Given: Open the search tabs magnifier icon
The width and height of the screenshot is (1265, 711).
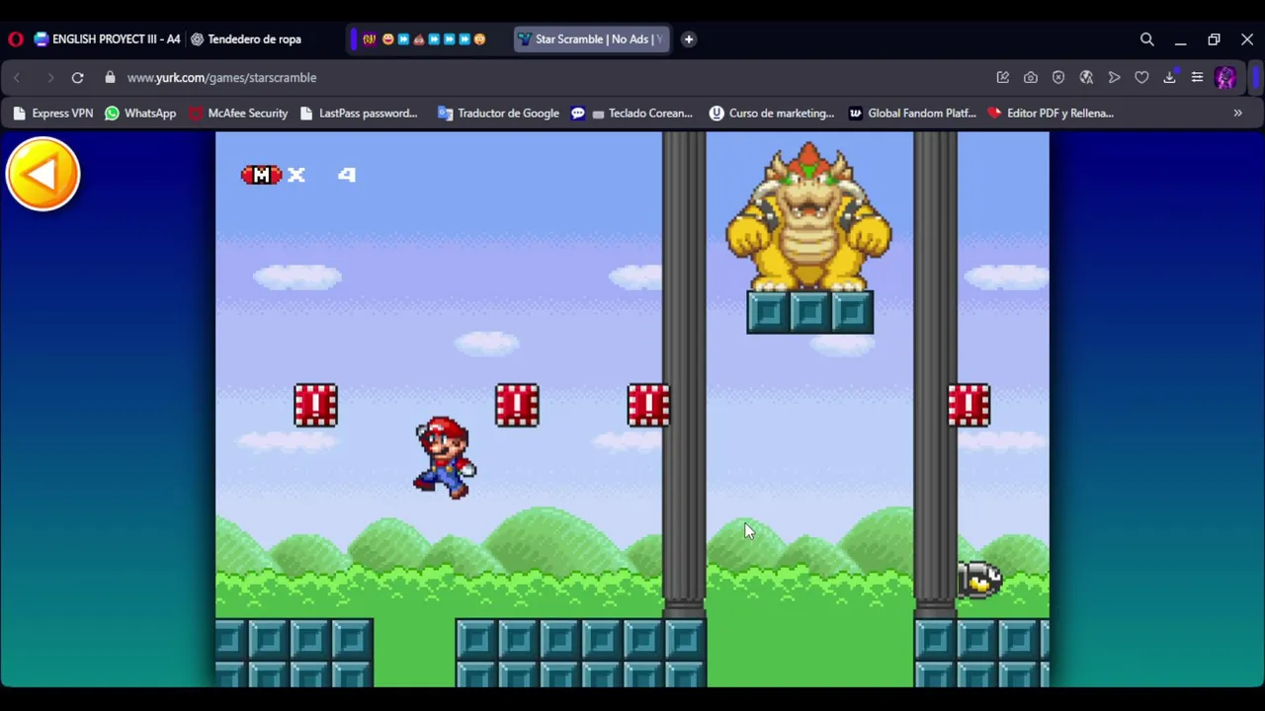Looking at the screenshot, I should (x=1146, y=39).
